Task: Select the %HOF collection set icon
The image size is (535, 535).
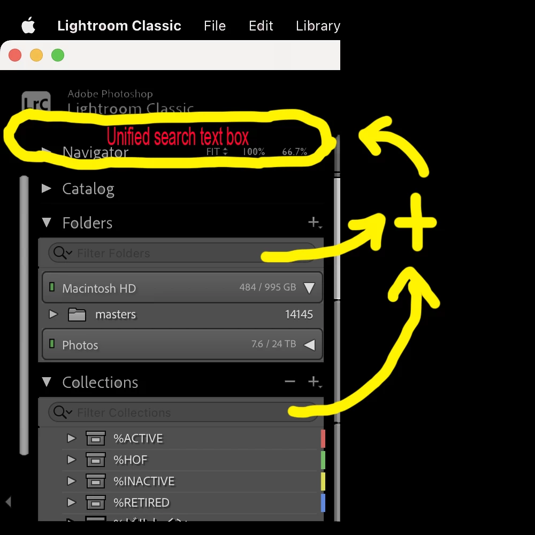Action: coord(96,460)
